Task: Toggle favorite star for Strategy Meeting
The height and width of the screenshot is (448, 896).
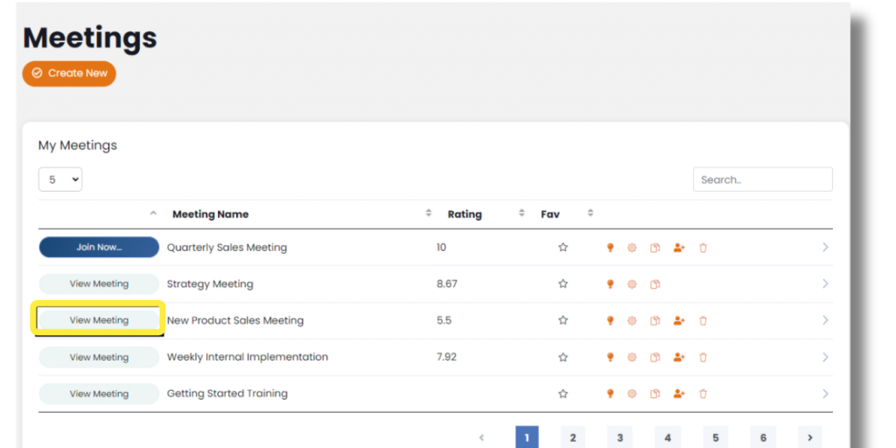Action: click(x=563, y=284)
